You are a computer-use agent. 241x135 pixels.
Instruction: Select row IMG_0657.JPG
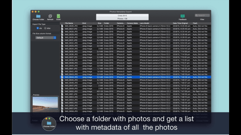135,108
